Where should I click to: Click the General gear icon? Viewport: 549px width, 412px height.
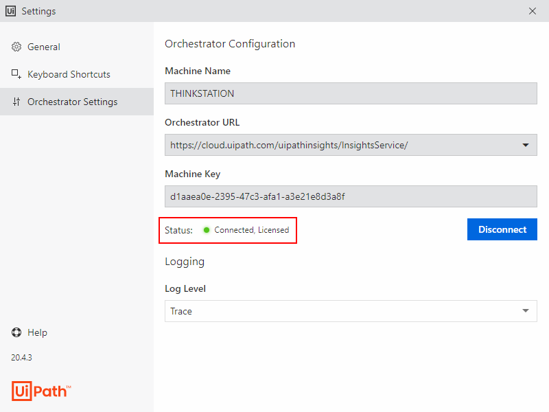coord(16,47)
